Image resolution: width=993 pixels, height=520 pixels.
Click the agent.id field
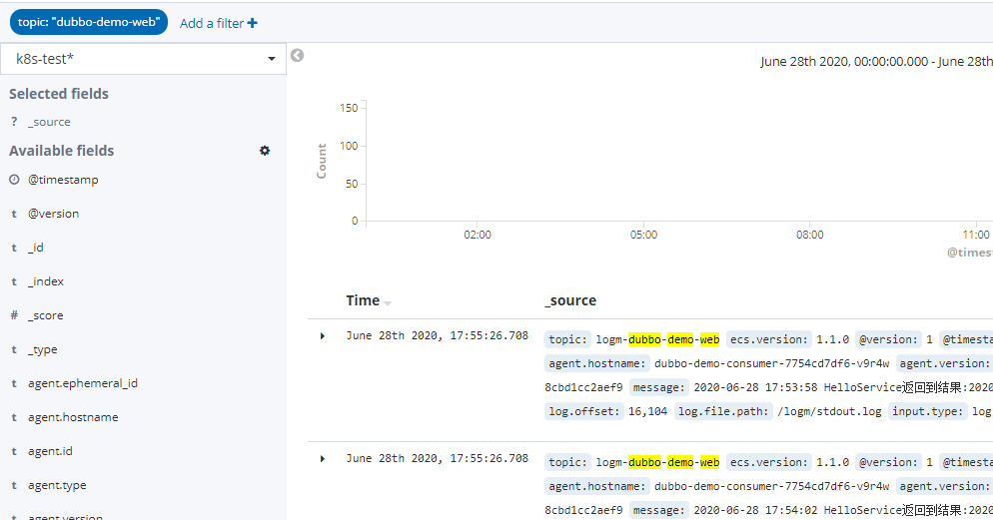(x=50, y=452)
